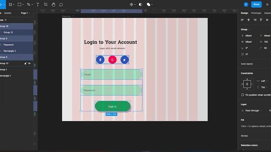Open shape tools dropdown arrow
Viewport: 271px width, 152px height.
[x=22, y=5]
